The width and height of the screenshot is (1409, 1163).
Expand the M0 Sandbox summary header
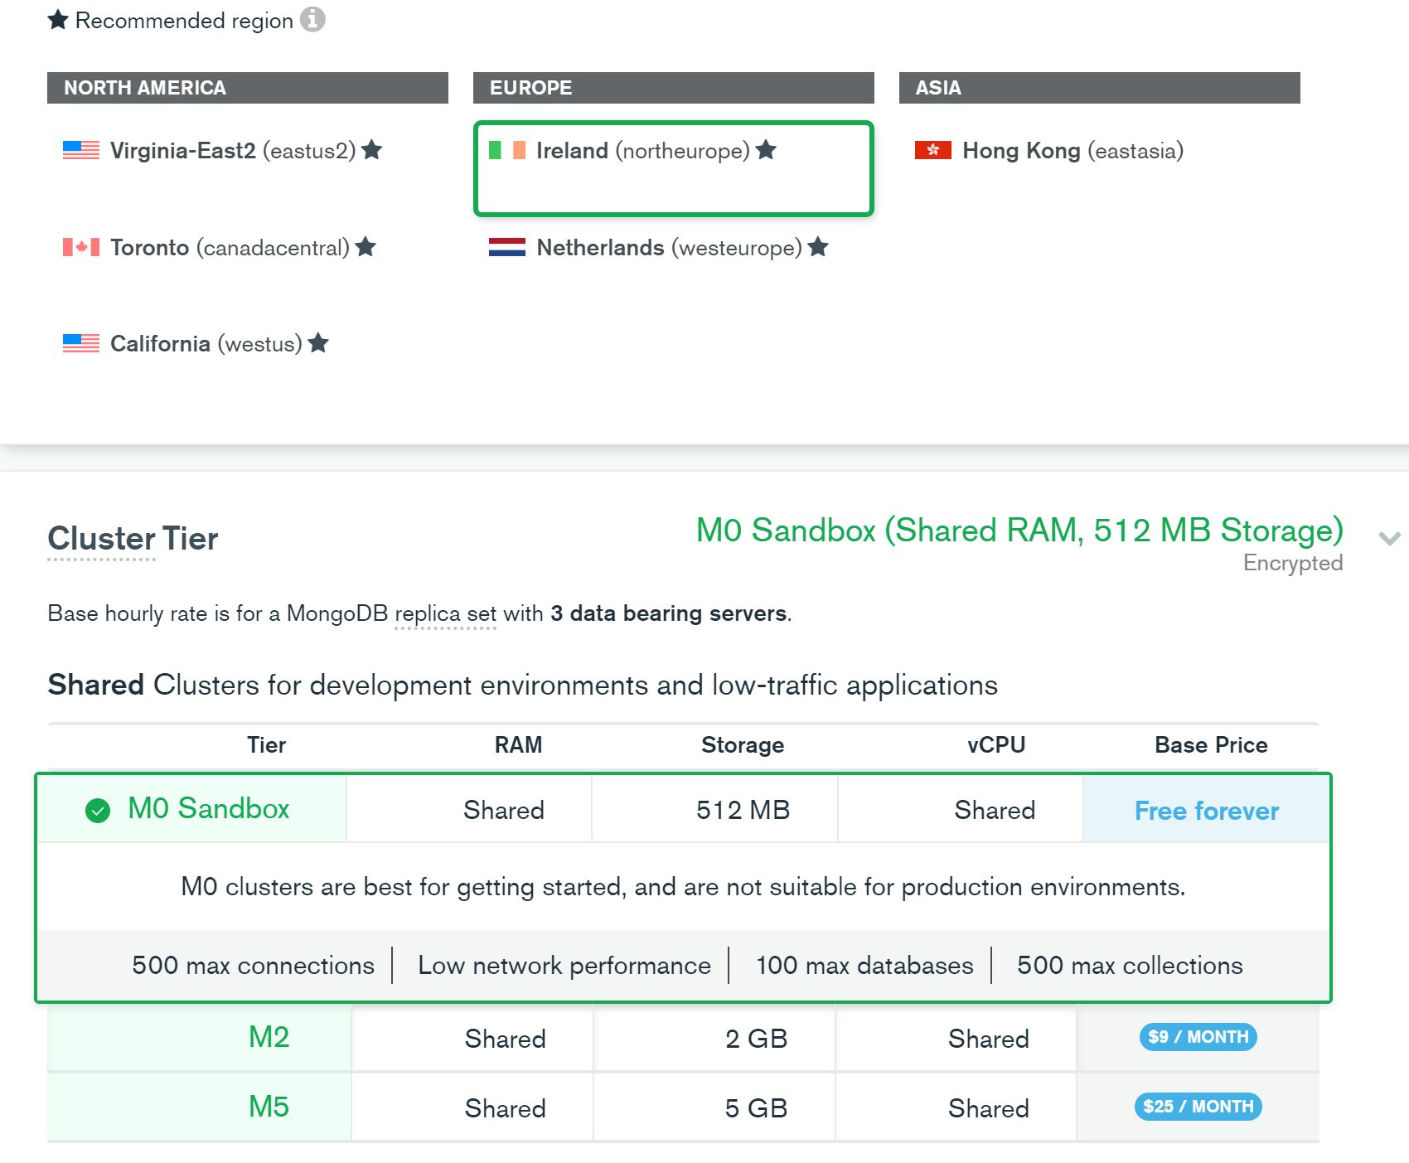[x=1019, y=531]
